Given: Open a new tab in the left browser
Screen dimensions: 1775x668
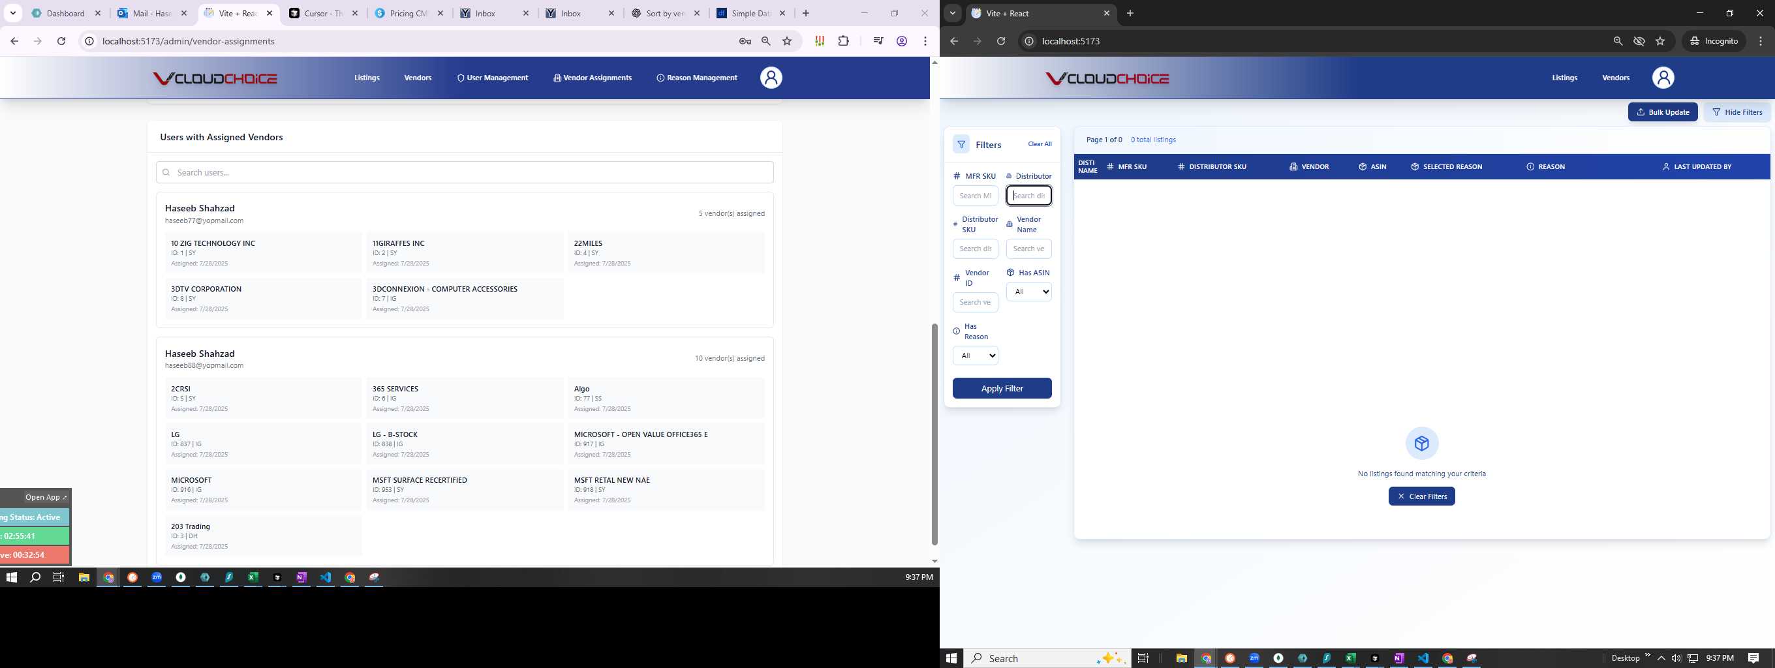Looking at the screenshot, I should [805, 13].
